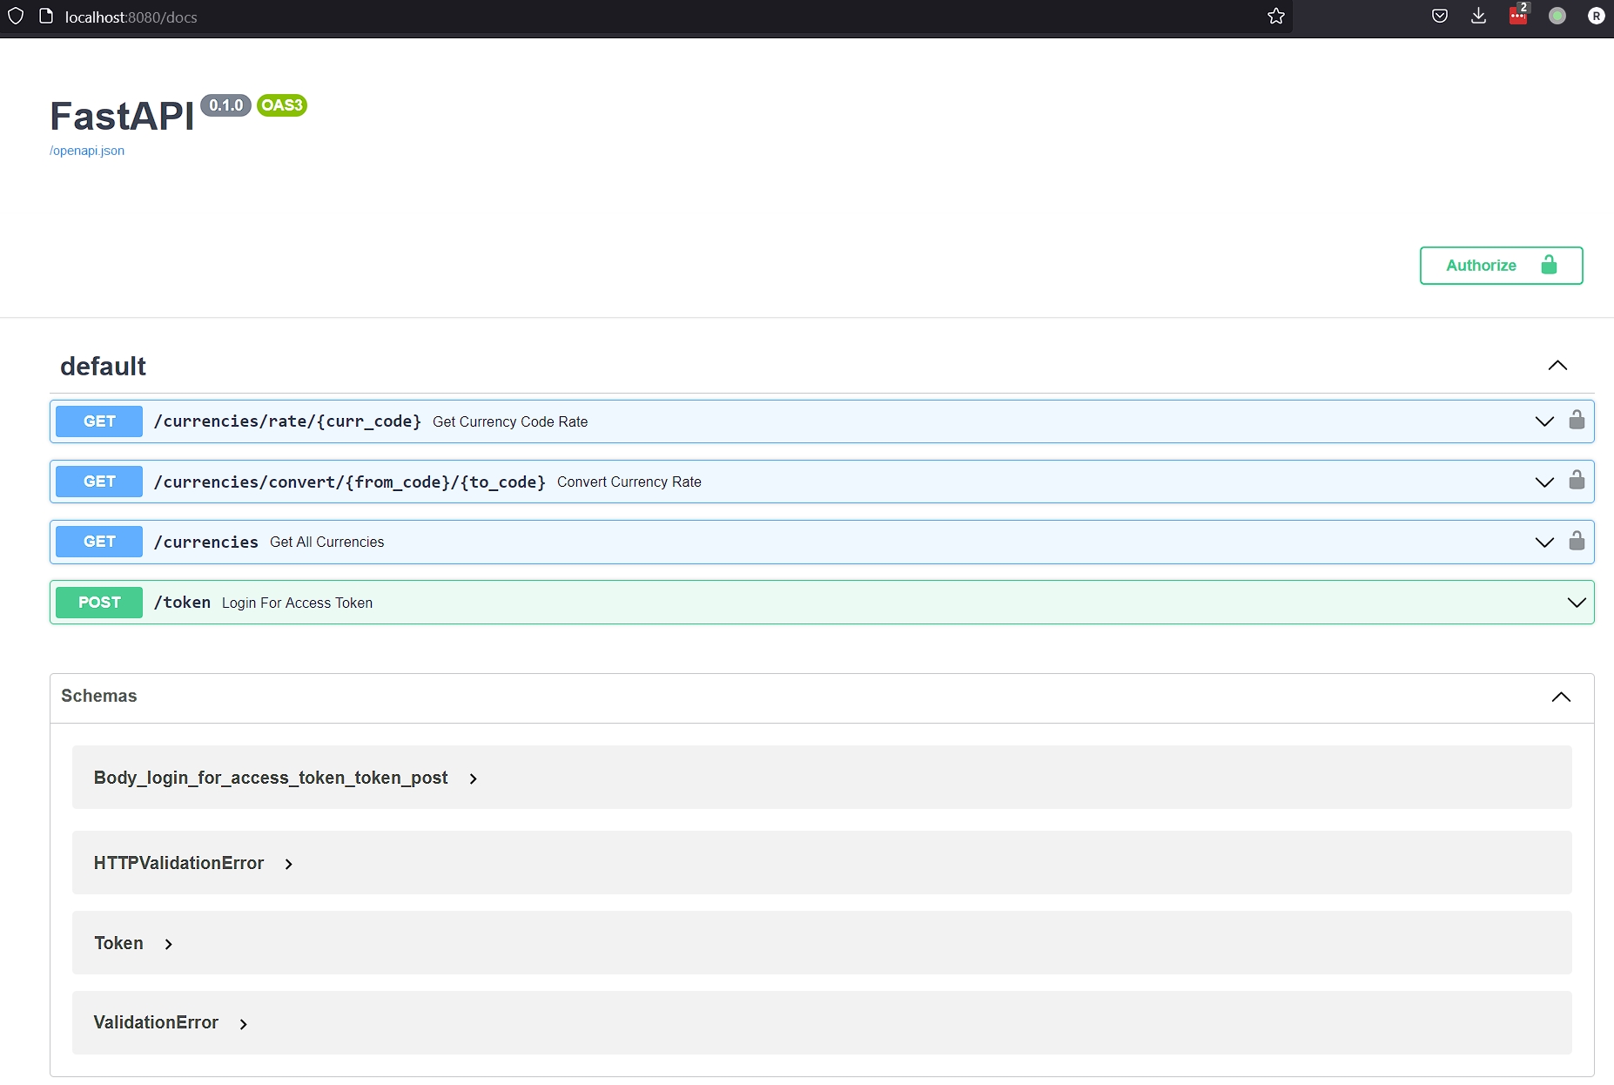Collapse the default section chevron
1614x1085 pixels.
pyautogui.click(x=1557, y=366)
